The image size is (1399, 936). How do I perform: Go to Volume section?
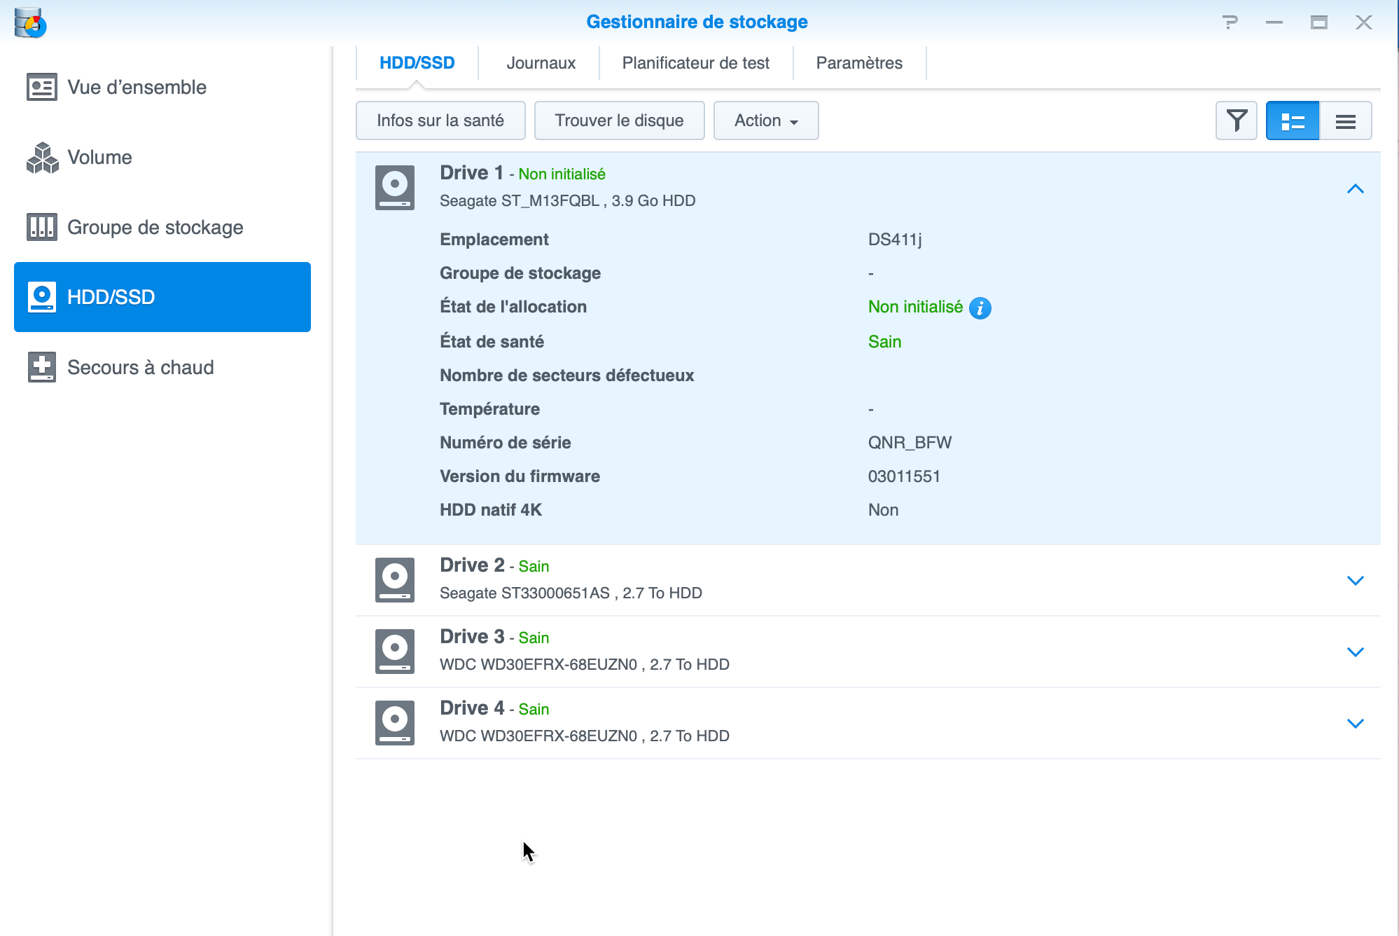(x=99, y=157)
